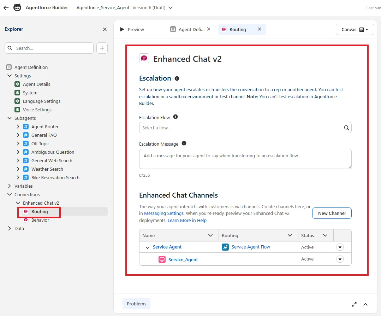
Task: Expand the Ambiguous Question subagent
Action: 18,152
